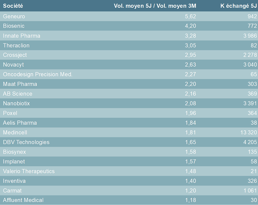Select the Geneuro company name
Image resolution: width=258 pixels, height=205 pixels.
click(x=14, y=16)
